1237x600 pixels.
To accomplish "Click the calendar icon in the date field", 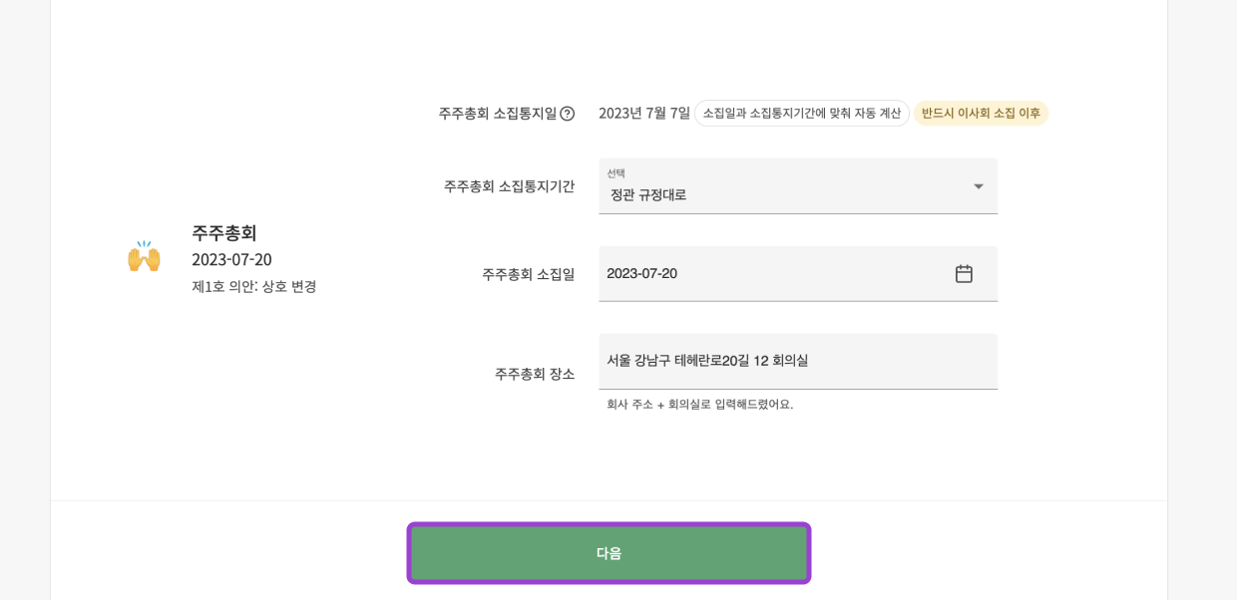I will (964, 273).
